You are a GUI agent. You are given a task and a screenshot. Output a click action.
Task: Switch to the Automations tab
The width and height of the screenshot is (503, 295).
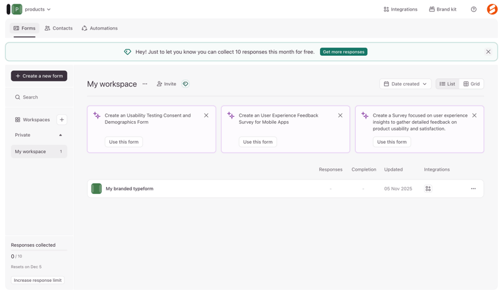pyautogui.click(x=99, y=28)
